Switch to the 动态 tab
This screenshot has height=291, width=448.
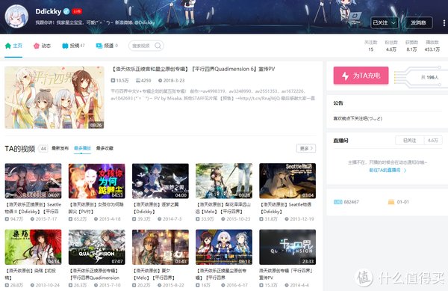[x=42, y=46]
